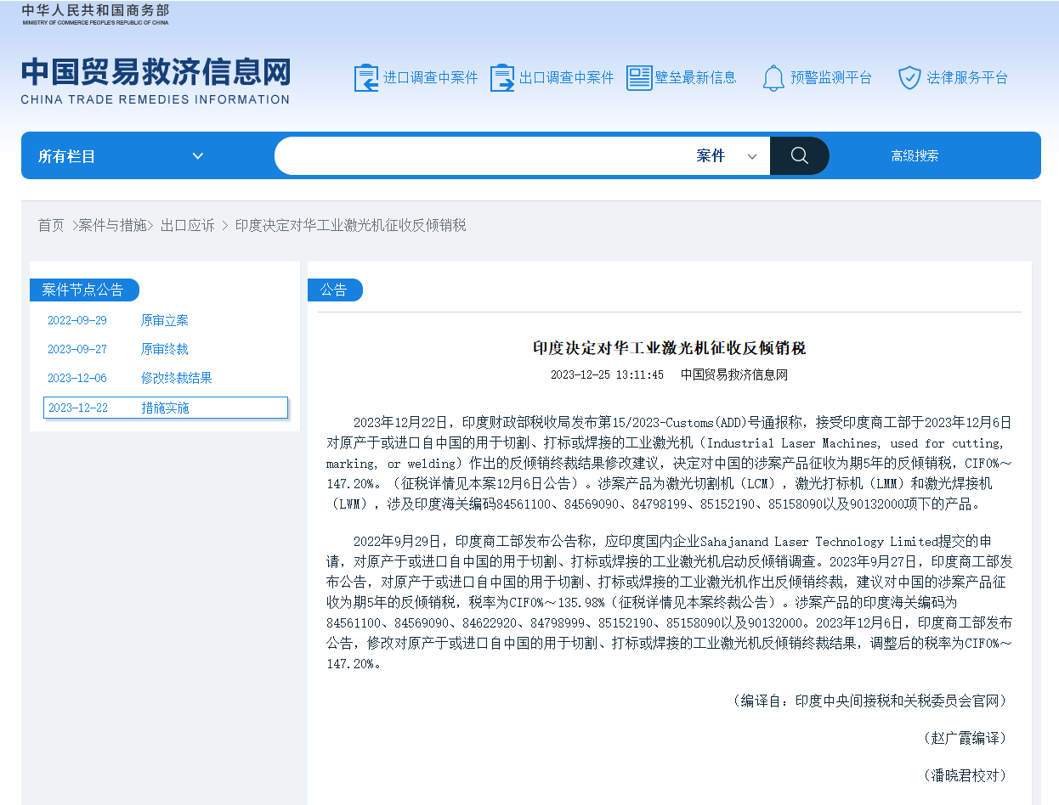Expand the 所有栏目 dropdown
1059x805 pixels.
122,155
